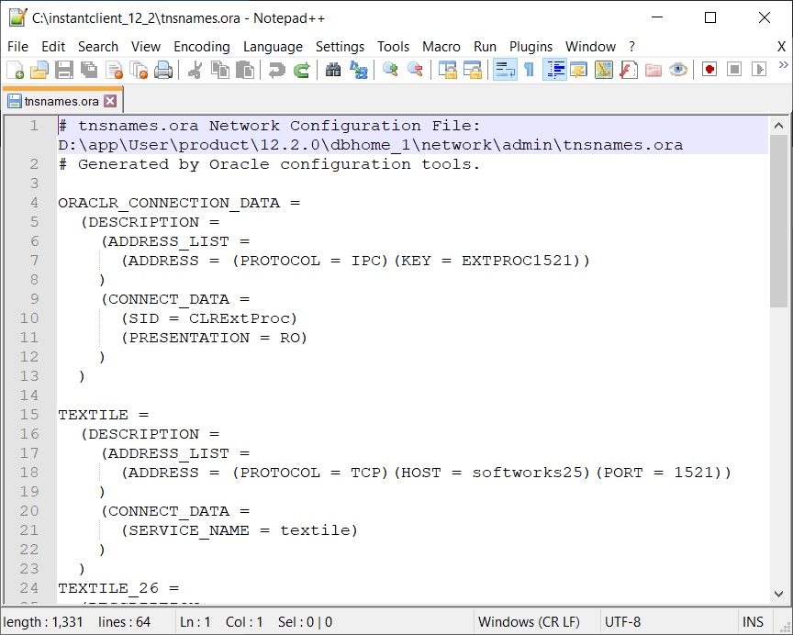This screenshot has width=793, height=635.
Task: Open the Language menu
Action: point(273,47)
